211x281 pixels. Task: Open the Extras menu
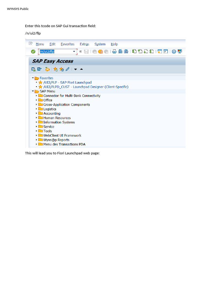pos(84,44)
